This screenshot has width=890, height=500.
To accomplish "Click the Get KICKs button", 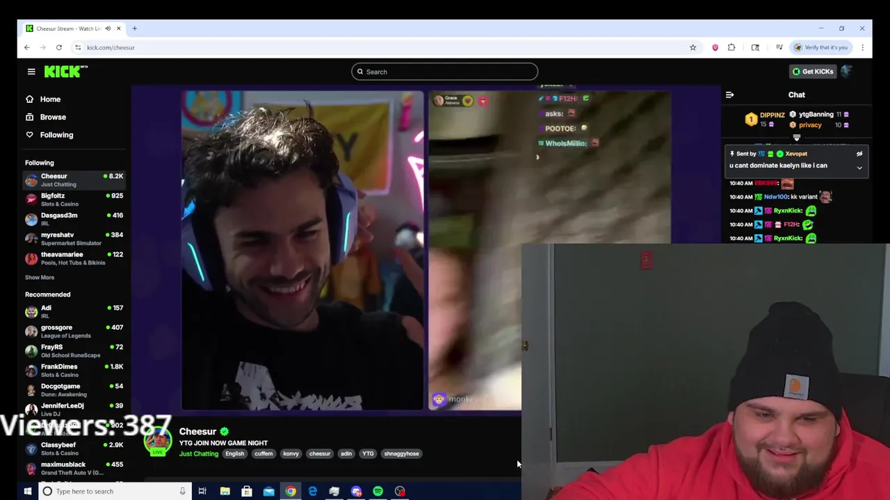I will click(x=813, y=72).
